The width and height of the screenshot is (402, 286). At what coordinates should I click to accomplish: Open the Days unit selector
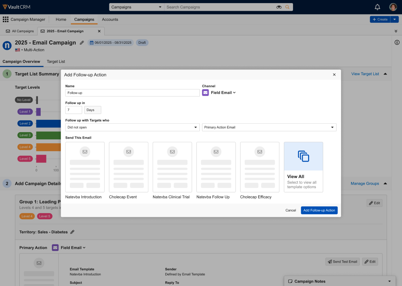pyautogui.click(x=92, y=110)
